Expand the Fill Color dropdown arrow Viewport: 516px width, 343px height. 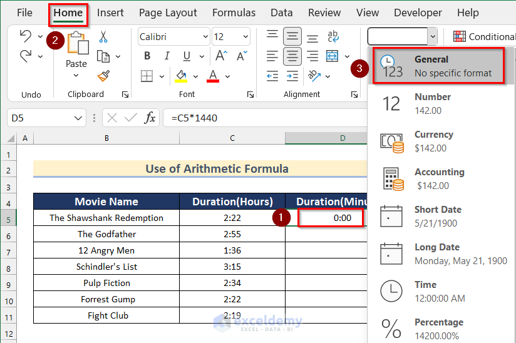(195, 76)
